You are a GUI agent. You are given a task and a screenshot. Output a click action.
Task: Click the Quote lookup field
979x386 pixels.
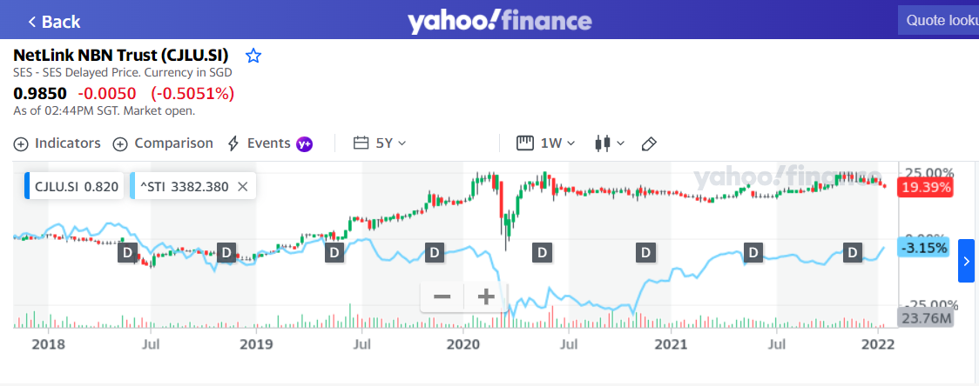[939, 21]
